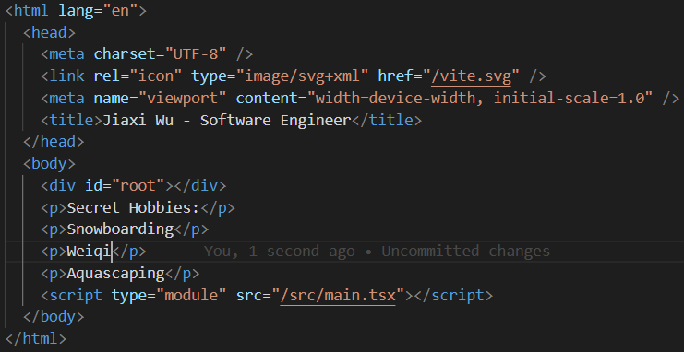
Task: Click the word "Snowboarding" in the paragraph
Action: pyautogui.click(x=120, y=229)
